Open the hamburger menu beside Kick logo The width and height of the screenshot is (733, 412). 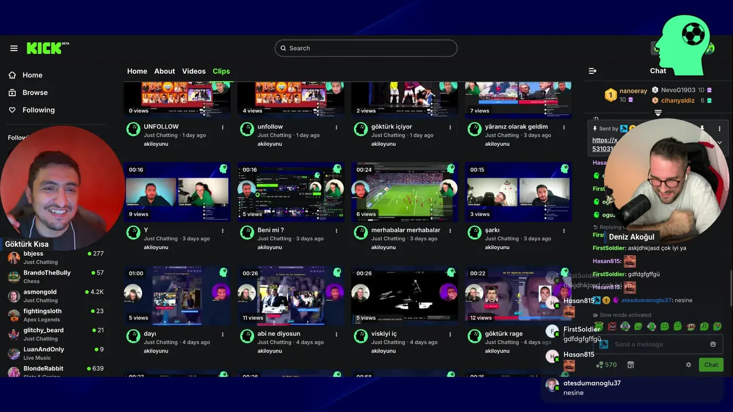[x=14, y=49]
